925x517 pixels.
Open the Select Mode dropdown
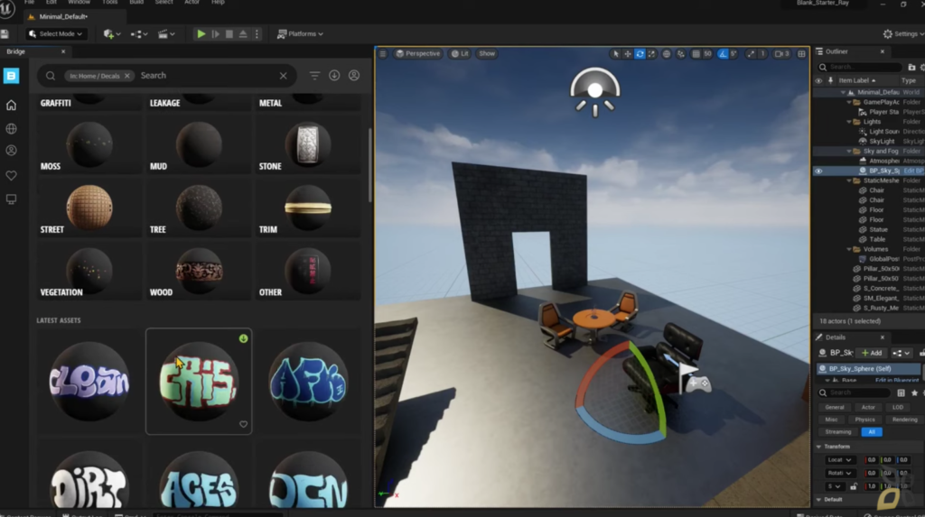pyautogui.click(x=56, y=34)
